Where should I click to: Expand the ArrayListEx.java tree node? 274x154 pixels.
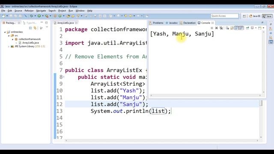pos(16,43)
